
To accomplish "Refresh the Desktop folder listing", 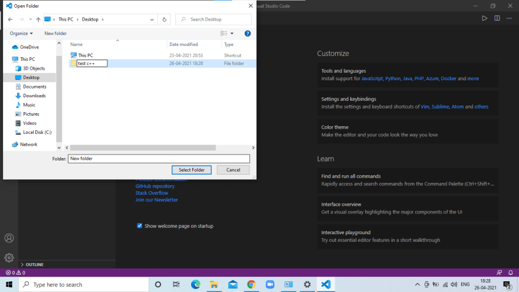I will click(164, 19).
